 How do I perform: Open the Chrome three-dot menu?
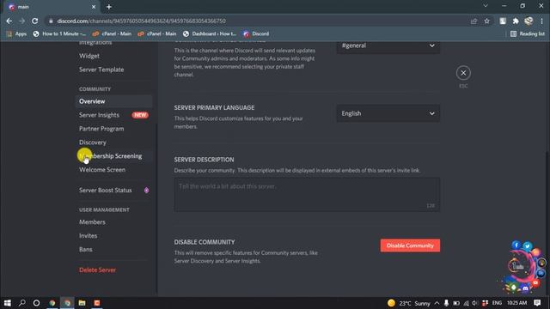tap(542, 21)
